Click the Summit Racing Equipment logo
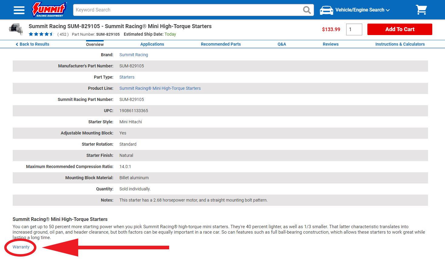 tap(49, 10)
